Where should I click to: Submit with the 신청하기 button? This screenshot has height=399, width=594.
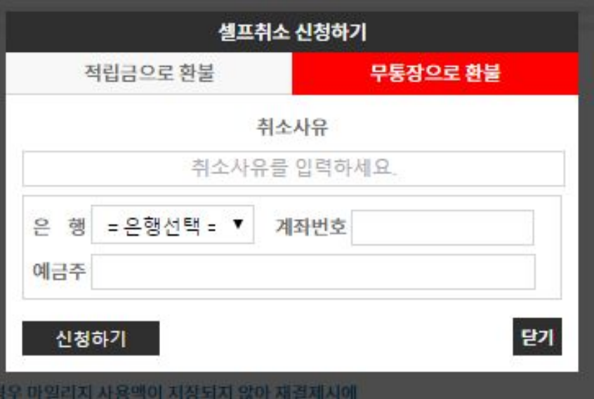pos(91,339)
